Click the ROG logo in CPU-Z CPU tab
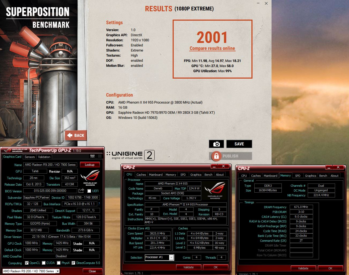 click(215, 191)
